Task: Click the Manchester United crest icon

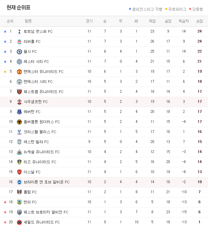Action: [x=19, y=71]
